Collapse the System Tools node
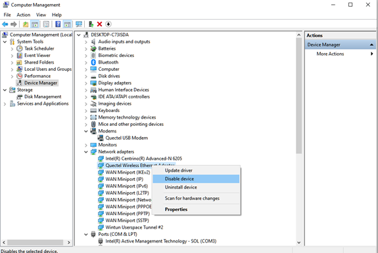This screenshot has width=378, height=253. pyautogui.click(x=5, y=42)
